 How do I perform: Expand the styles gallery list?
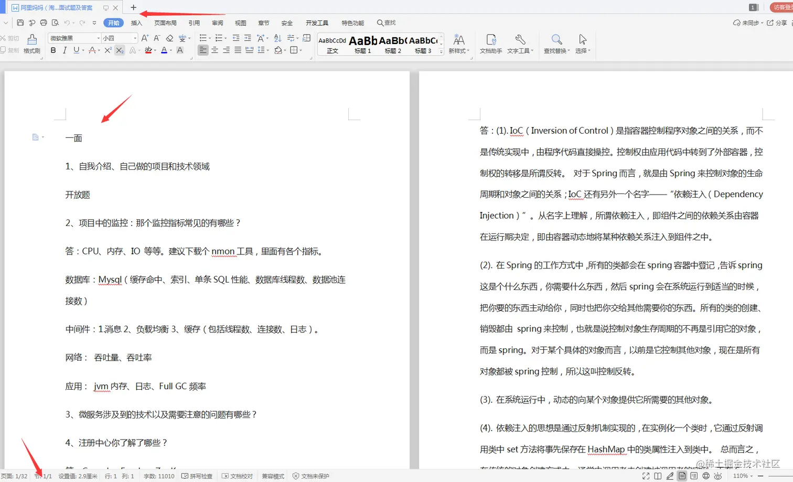[441, 51]
